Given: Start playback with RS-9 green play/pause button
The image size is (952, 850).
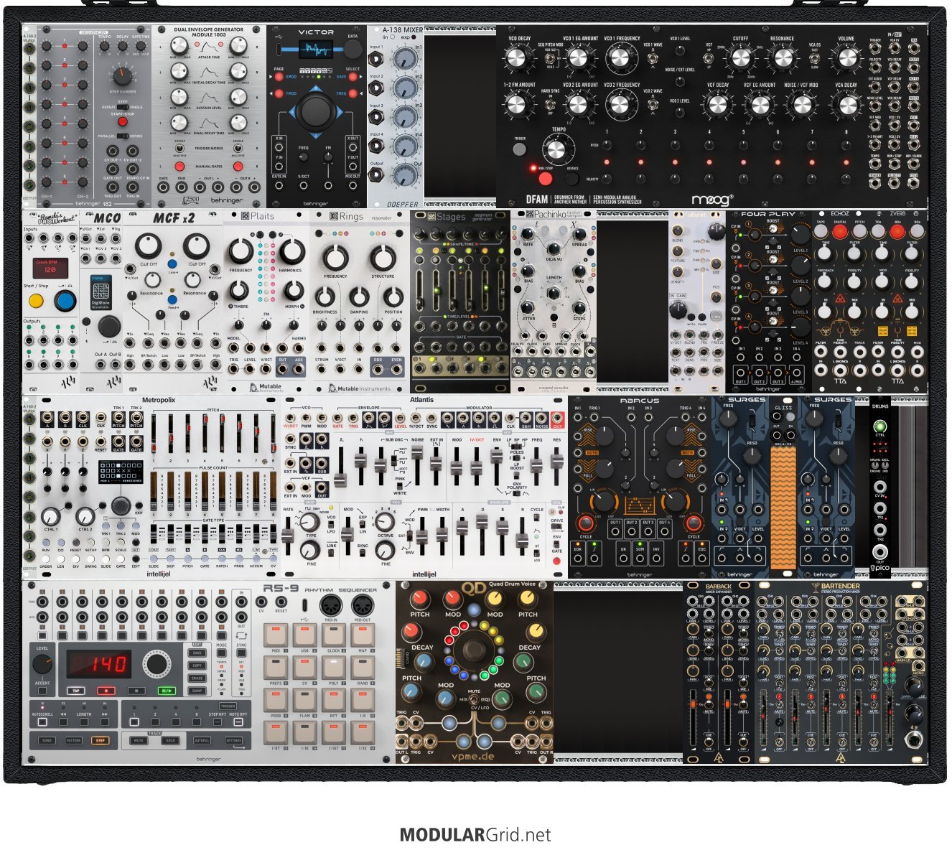Looking at the screenshot, I should [x=167, y=691].
